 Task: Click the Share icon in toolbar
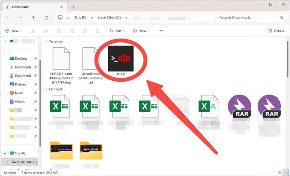point(85,31)
